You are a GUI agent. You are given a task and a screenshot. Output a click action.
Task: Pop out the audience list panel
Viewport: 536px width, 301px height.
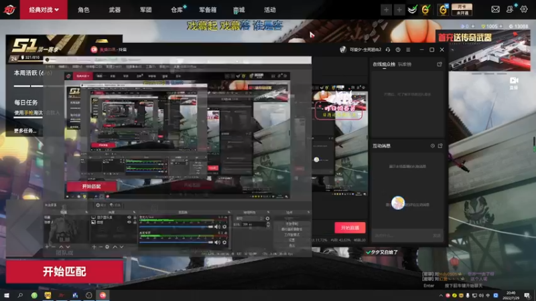440,64
